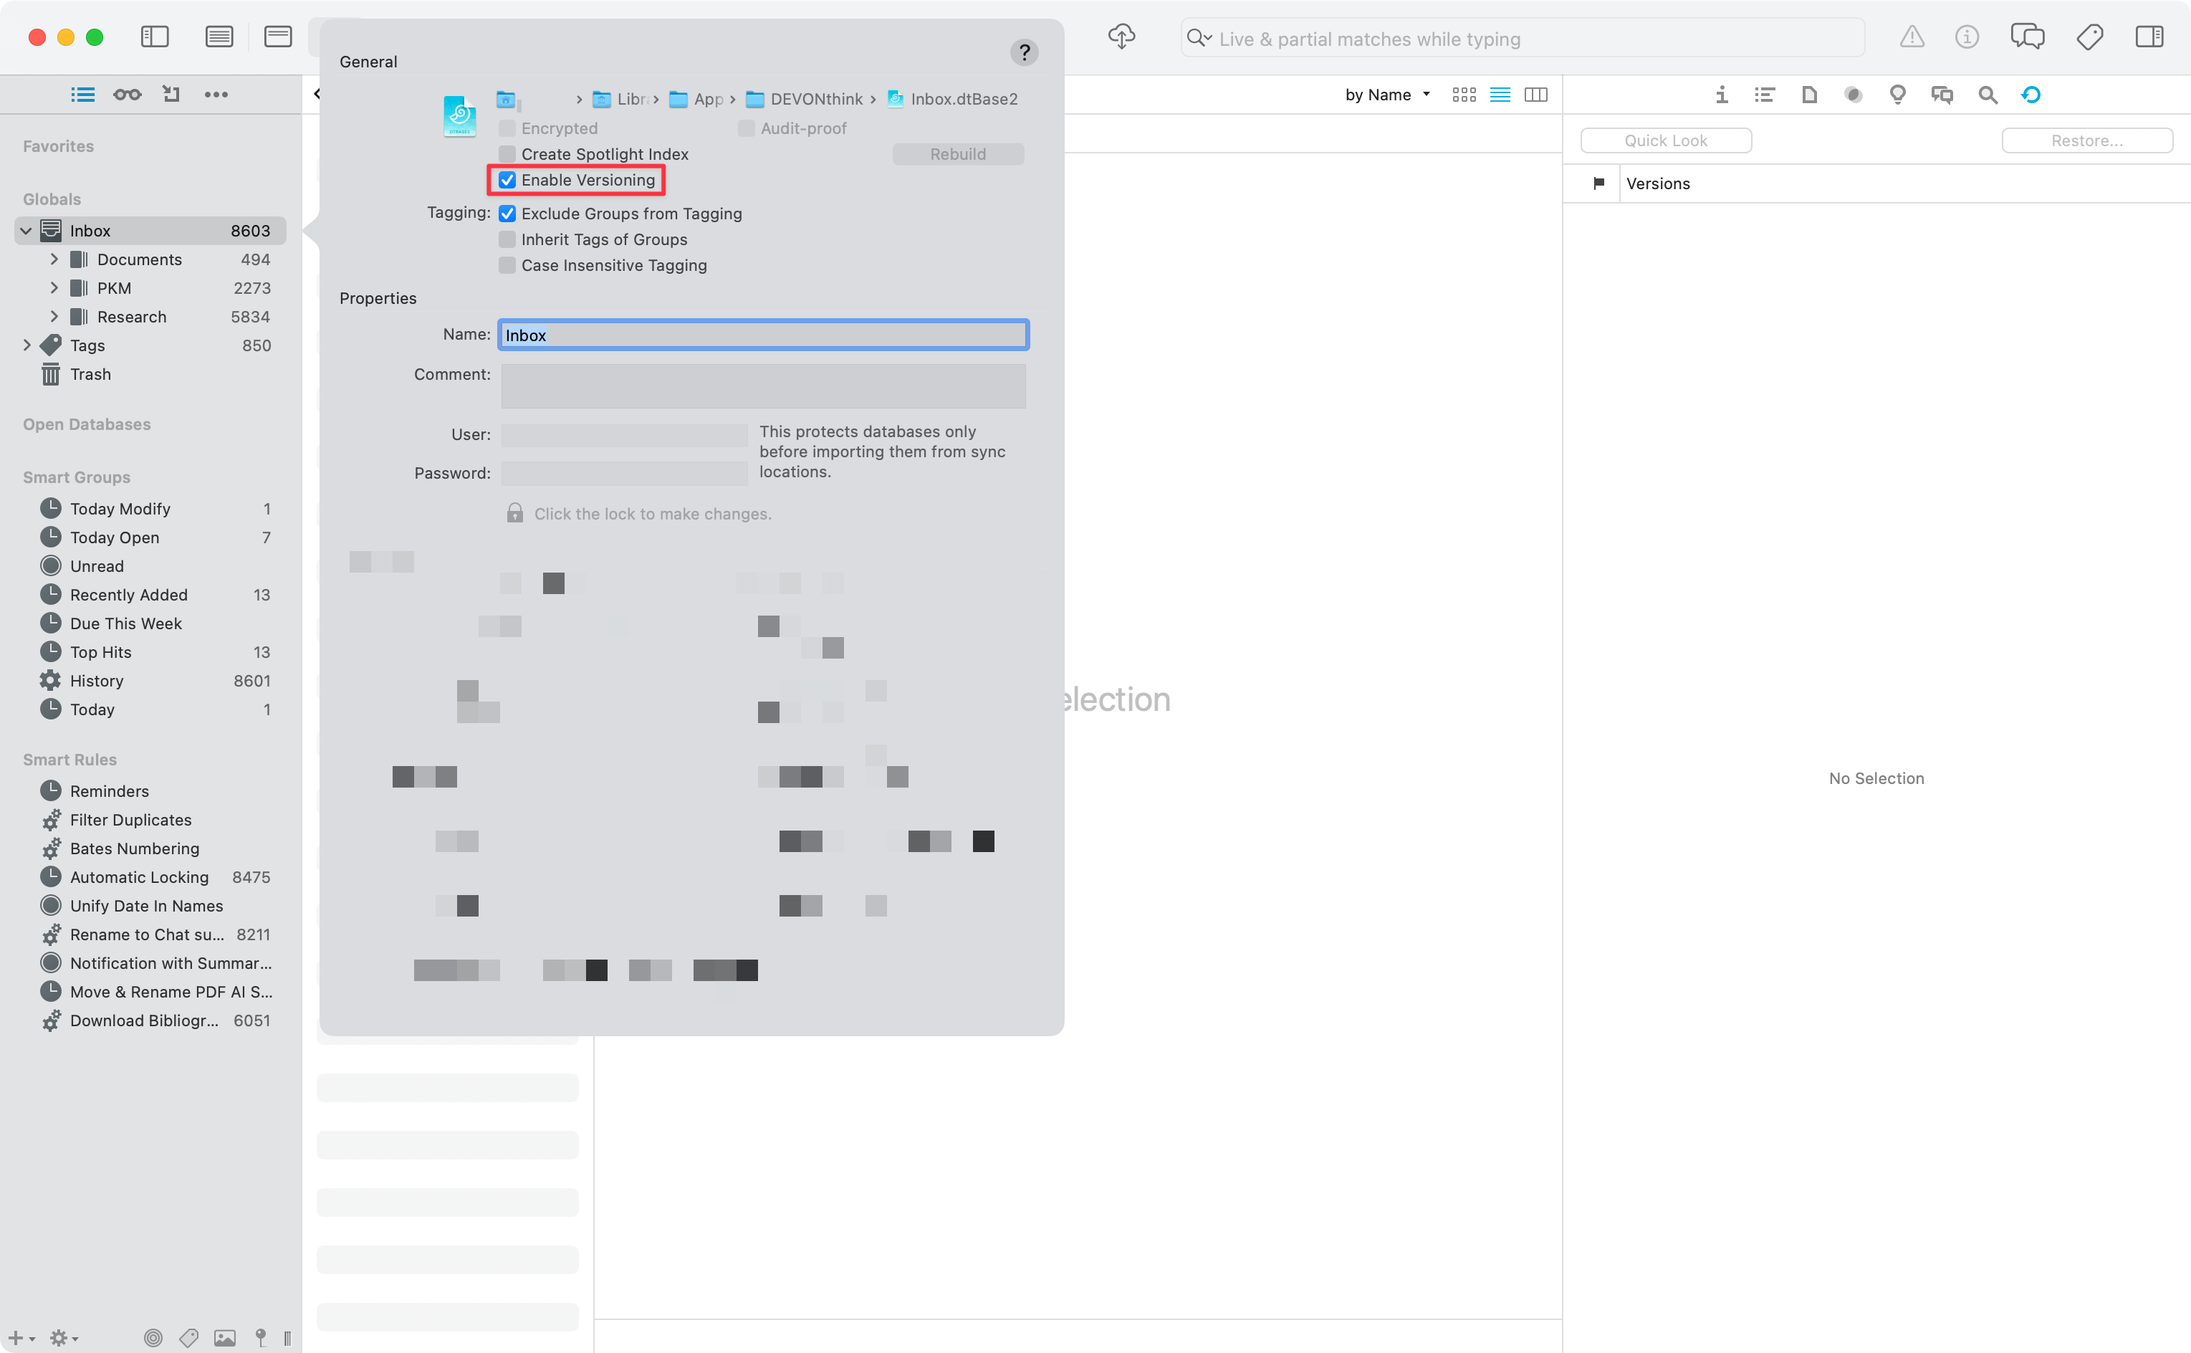
Task: Select the See Also & Classify lightbulb icon
Action: 1897,94
